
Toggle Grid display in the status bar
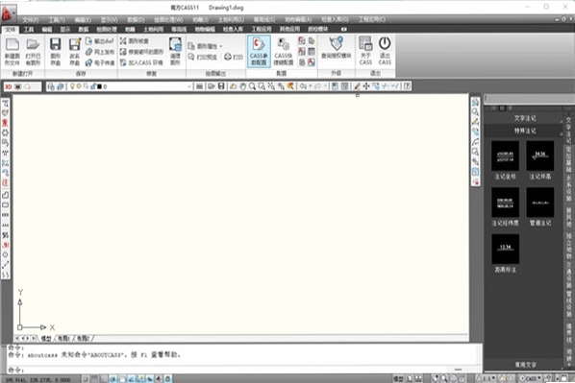[94, 378]
